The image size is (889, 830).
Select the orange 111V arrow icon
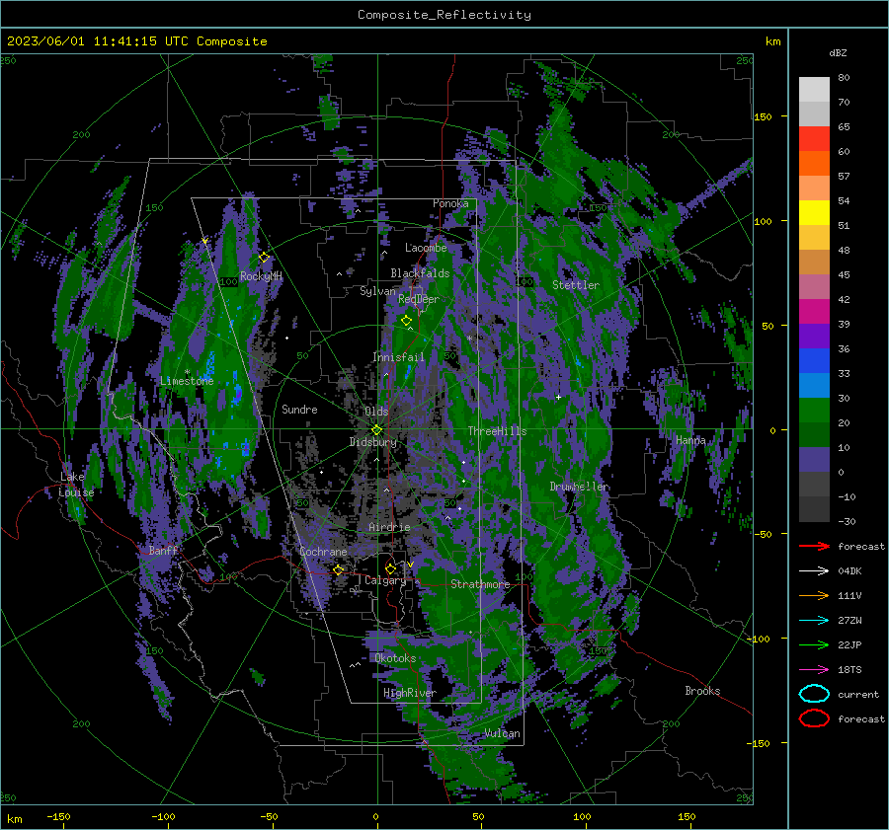[x=814, y=595]
